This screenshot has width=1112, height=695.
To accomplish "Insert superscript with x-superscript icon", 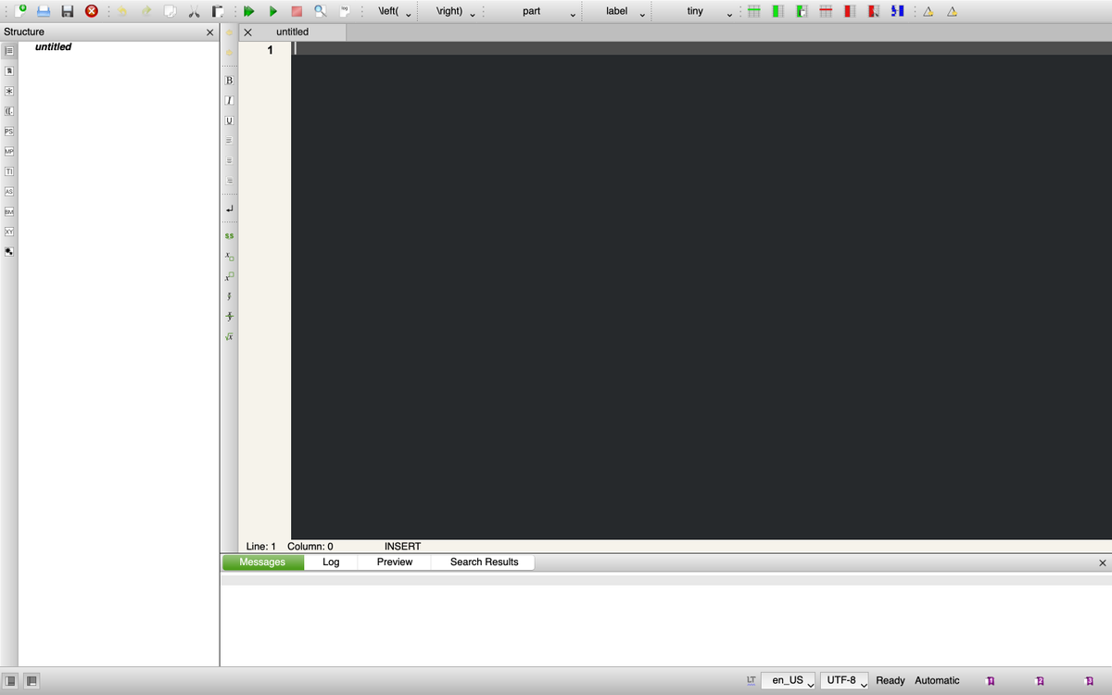I will coord(229,276).
